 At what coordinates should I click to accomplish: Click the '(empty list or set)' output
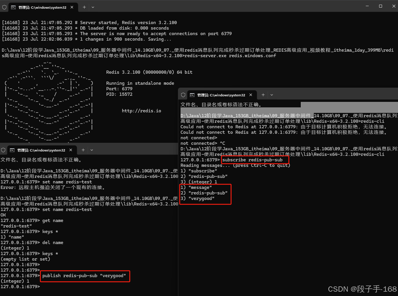point(25,259)
